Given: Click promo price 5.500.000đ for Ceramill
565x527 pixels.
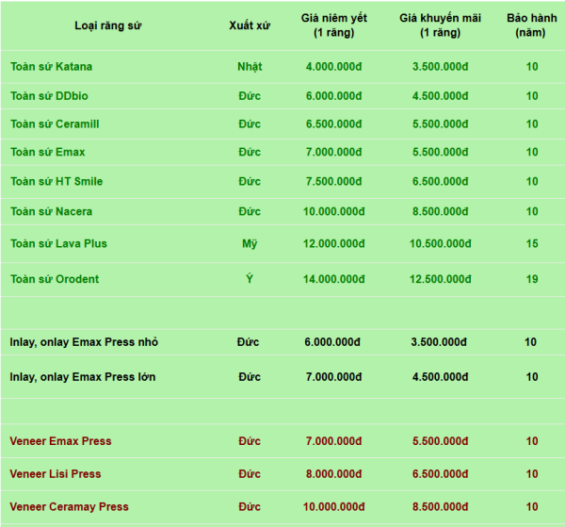Looking at the screenshot, I should 441,124.
